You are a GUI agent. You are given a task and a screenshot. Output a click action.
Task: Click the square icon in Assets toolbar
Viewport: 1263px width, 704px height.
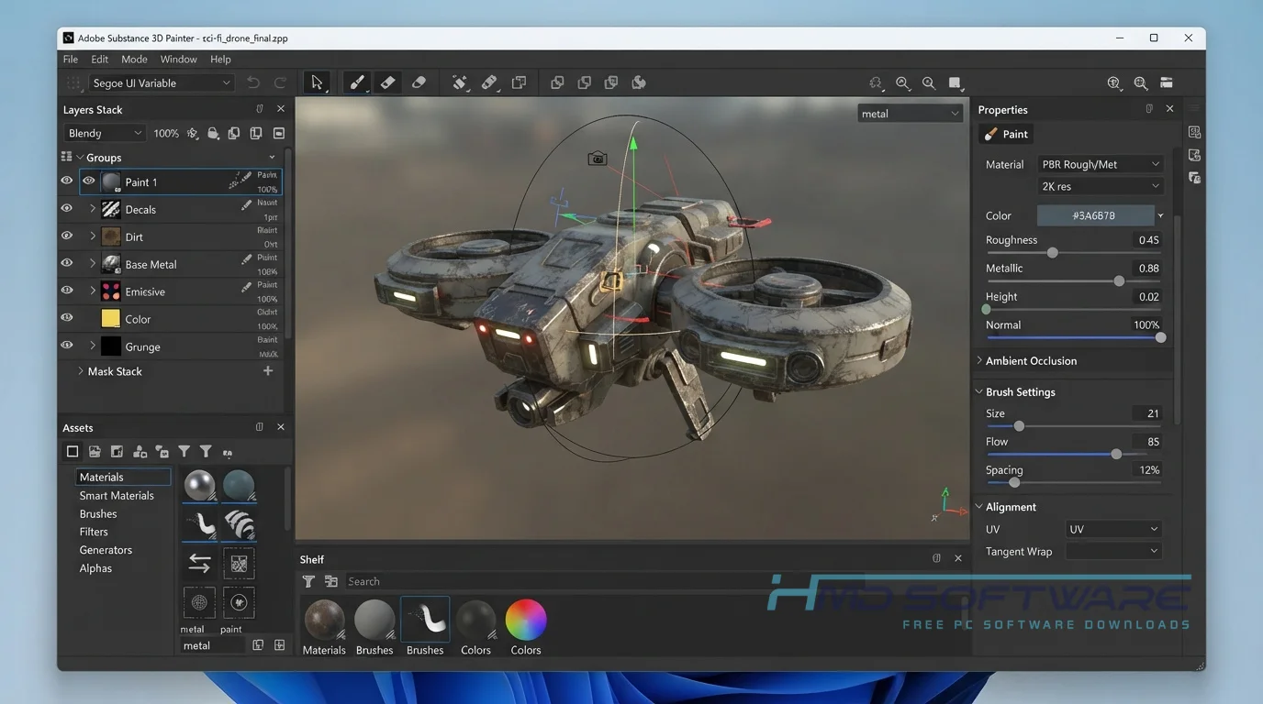pyautogui.click(x=73, y=451)
